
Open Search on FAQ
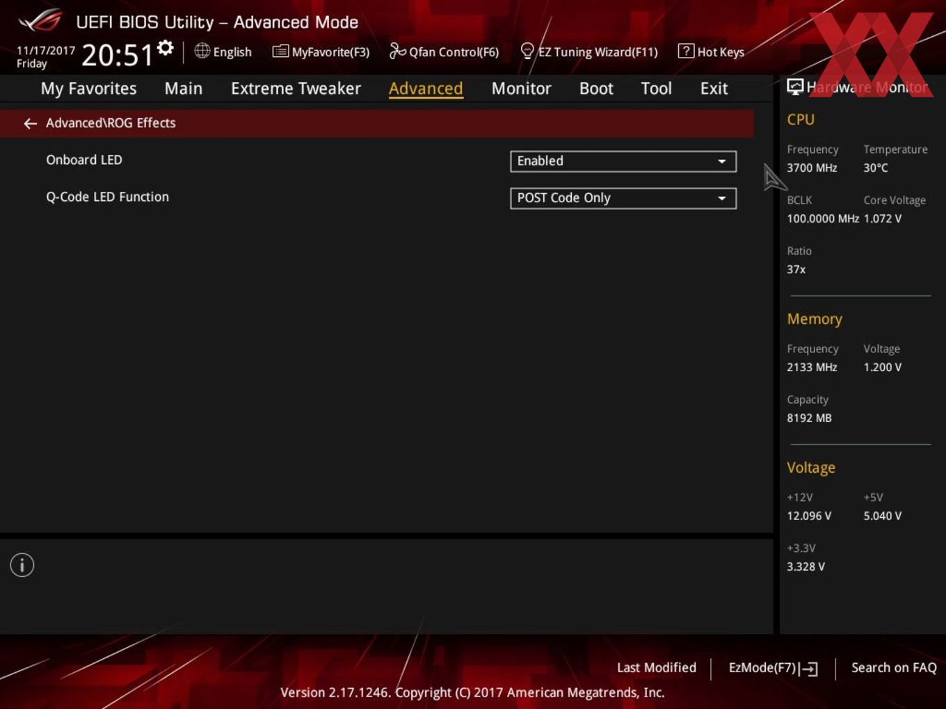[x=894, y=667]
